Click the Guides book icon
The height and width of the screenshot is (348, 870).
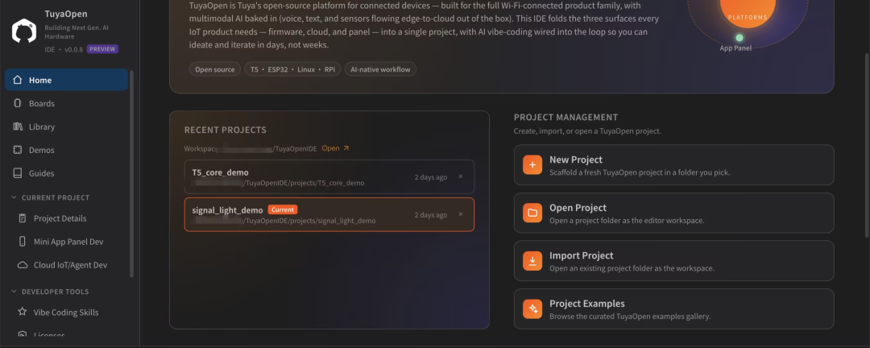pos(18,173)
